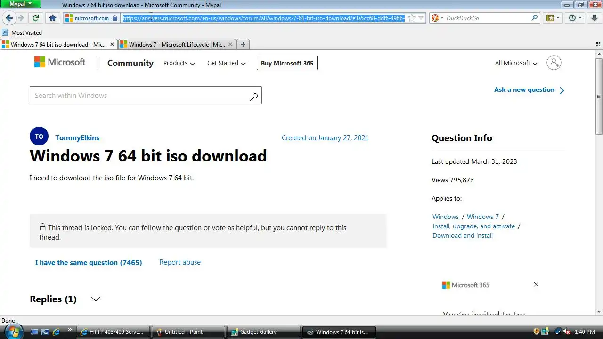Collapse the Replies (1) chevron
This screenshot has height=339, width=603.
(96, 299)
